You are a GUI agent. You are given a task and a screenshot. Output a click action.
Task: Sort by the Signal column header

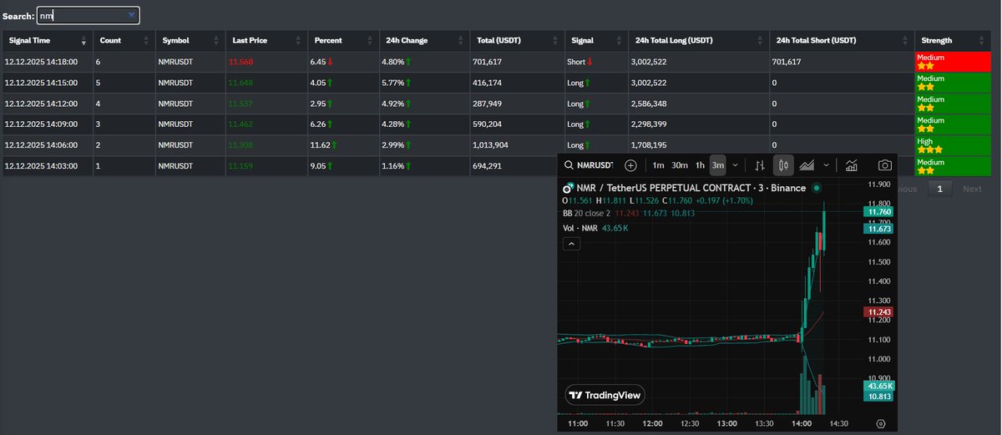(596, 41)
